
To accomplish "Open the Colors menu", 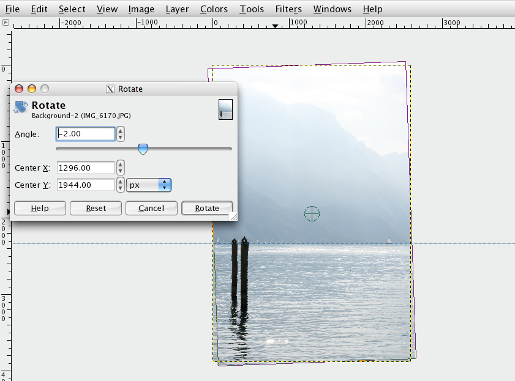I will pyautogui.click(x=214, y=9).
